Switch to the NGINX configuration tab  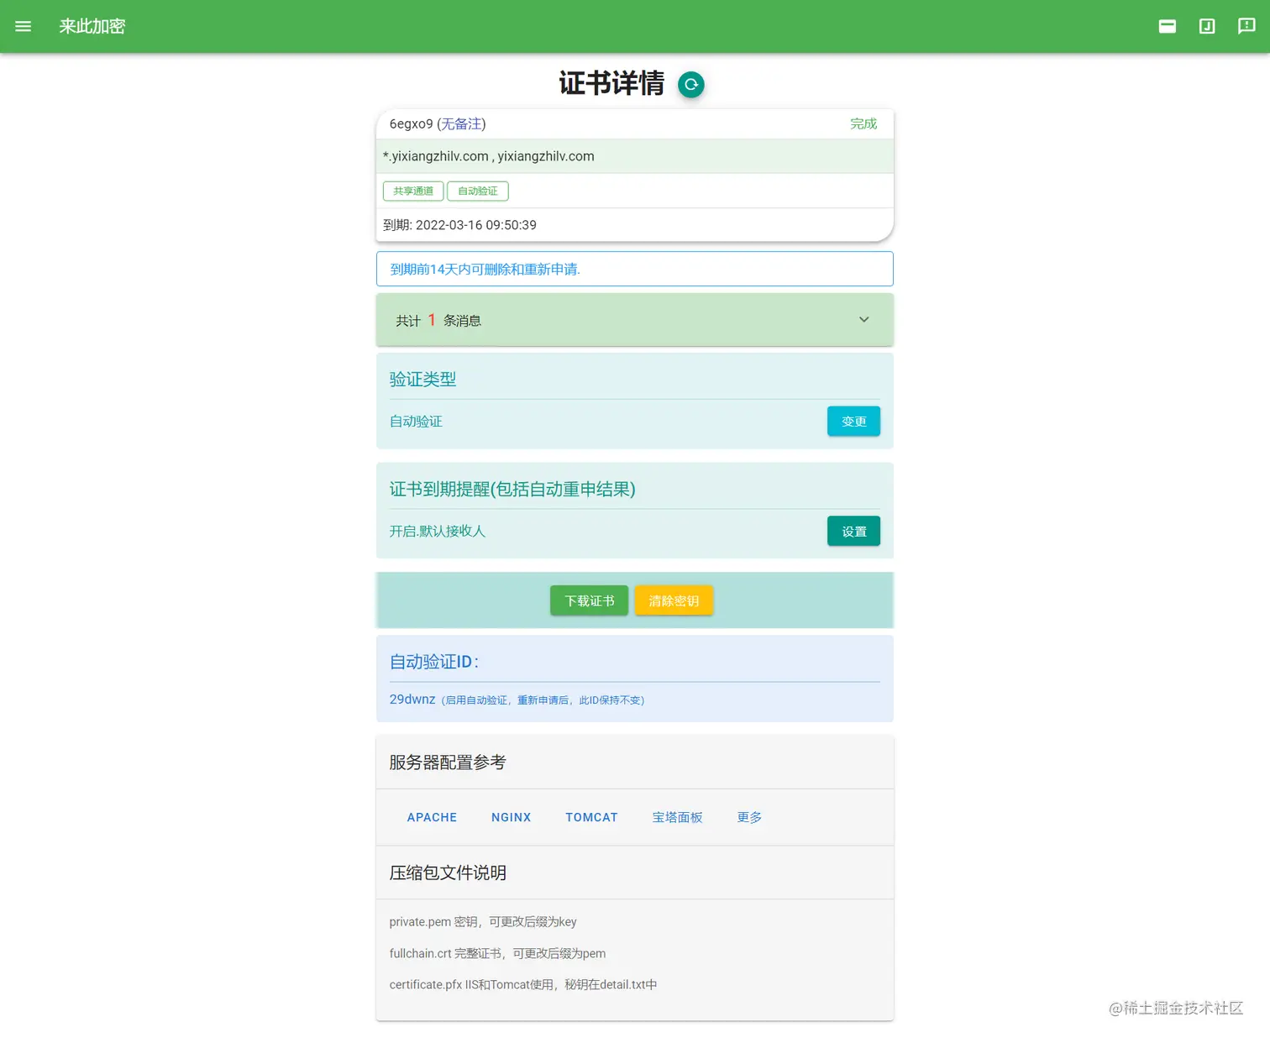coord(512,817)
